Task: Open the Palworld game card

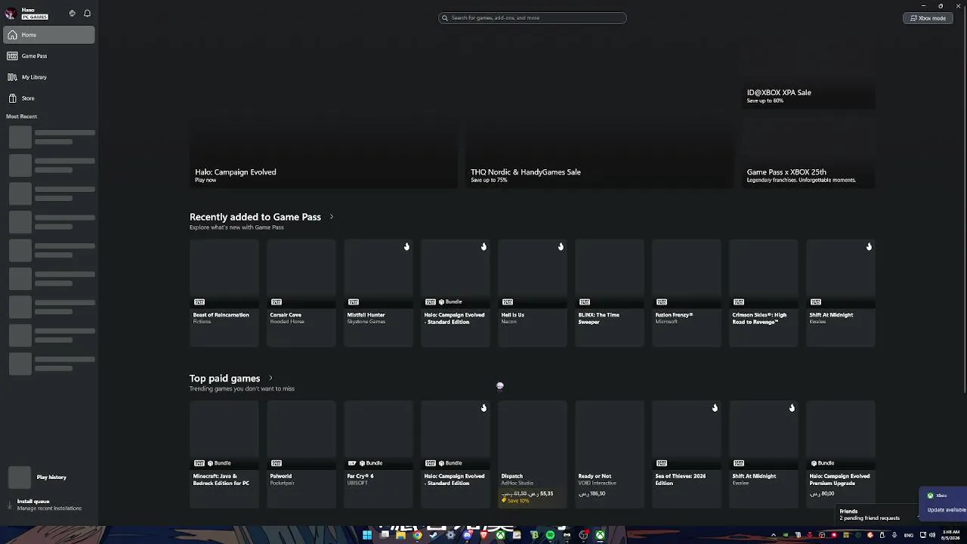Action: tap(301, 454)
